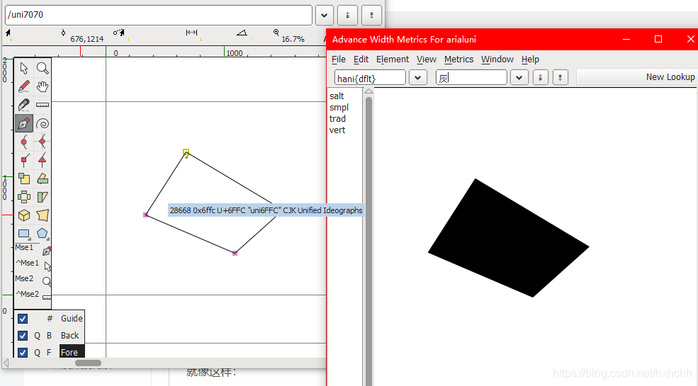Select the pointer arrow tool
The height and width of the screenshot is (386, 698).
[24, 68]
